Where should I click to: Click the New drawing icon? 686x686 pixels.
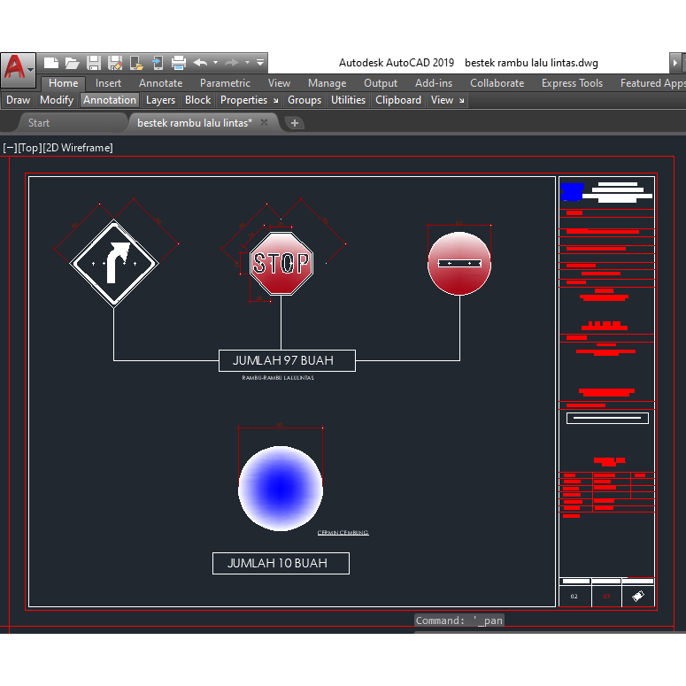pyautogui.click(x=50, y=63)
